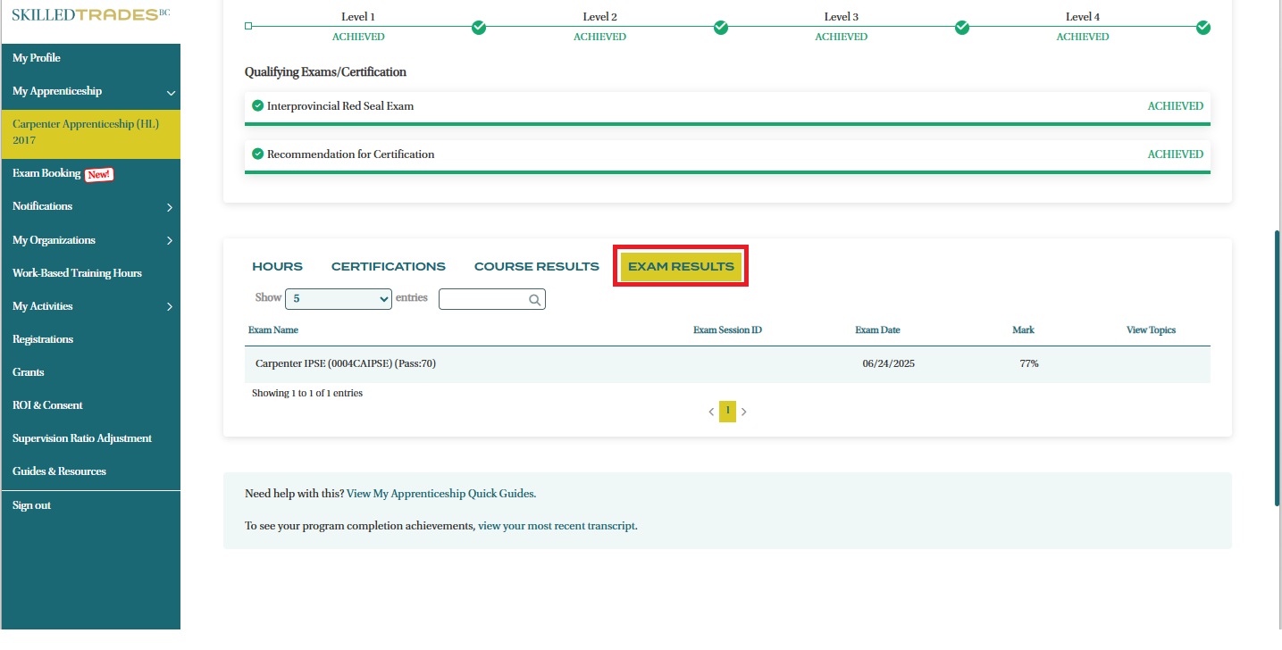The height and width of the screenshot is (650, 1282).
Task: Click the green checkmark beside Interprovincial Red Seal Exam
Action: (x=257, y=105)
